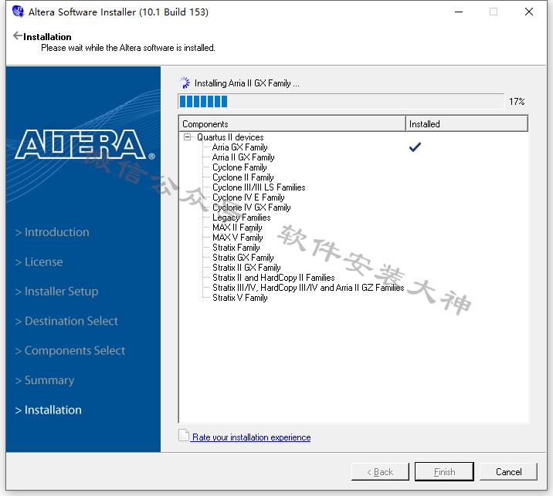Cancel the installation
Image resolution: width=553 pixels, height=496 pixels.
click(508, 471)
